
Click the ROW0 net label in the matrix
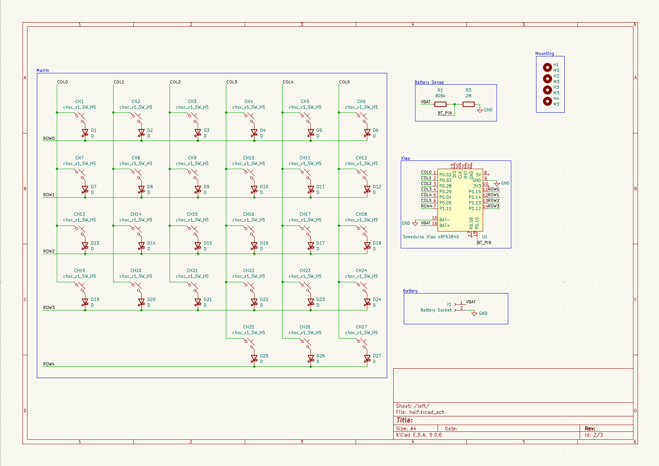49,138
